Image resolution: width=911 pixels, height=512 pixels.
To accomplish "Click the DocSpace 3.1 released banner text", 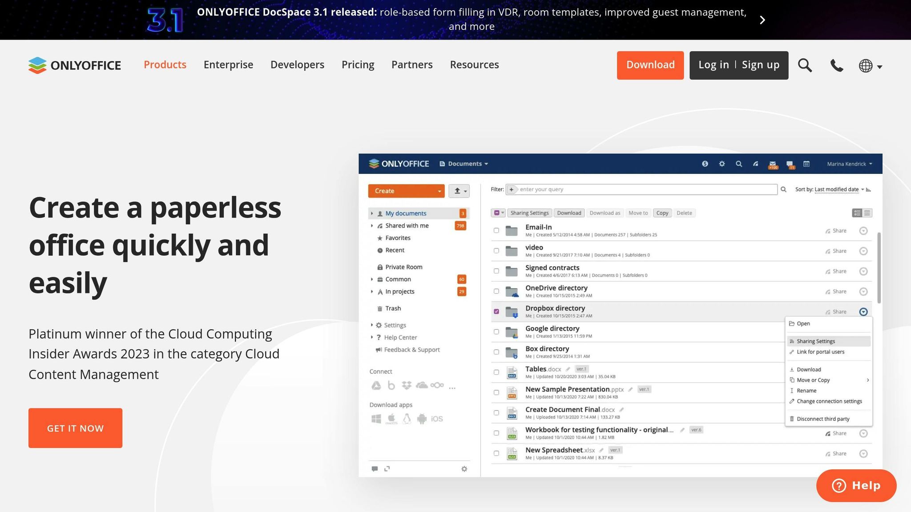I will [472, 19].
